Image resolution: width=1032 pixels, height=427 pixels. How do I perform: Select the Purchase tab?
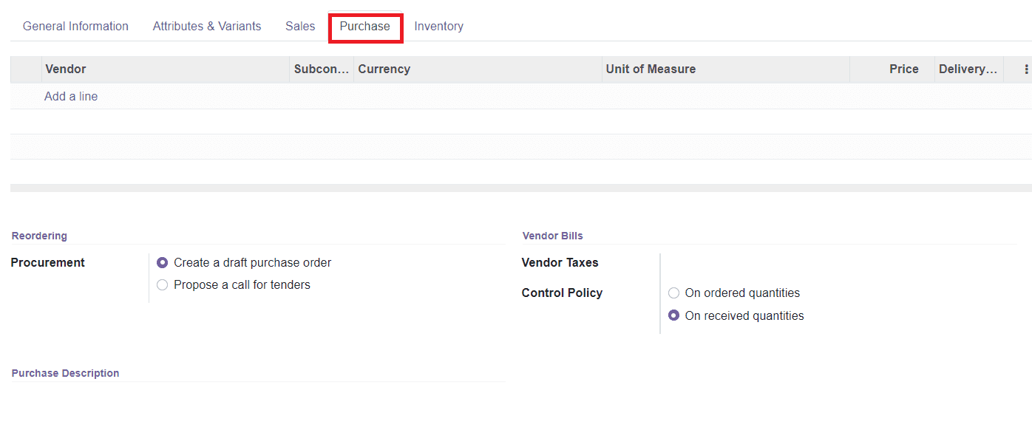(x=364, y=27)
